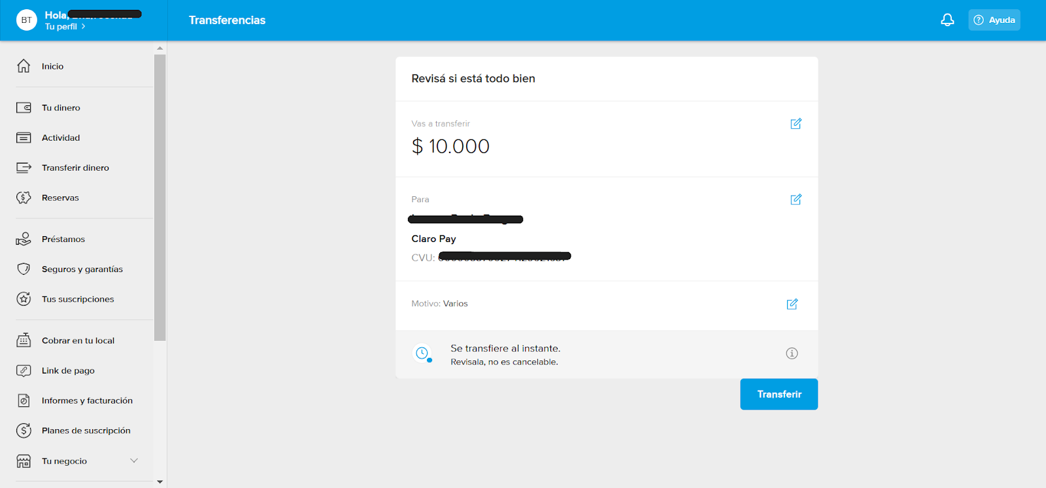The width and height of the screenshot is (1046, 488).
Task: Click the info icon beside instant transfer
Action: click(792, 354)
